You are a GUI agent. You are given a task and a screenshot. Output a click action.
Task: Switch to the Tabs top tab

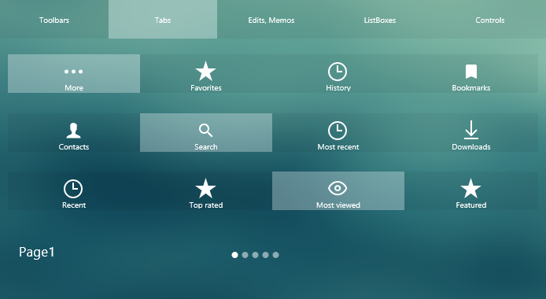point(163,19)
